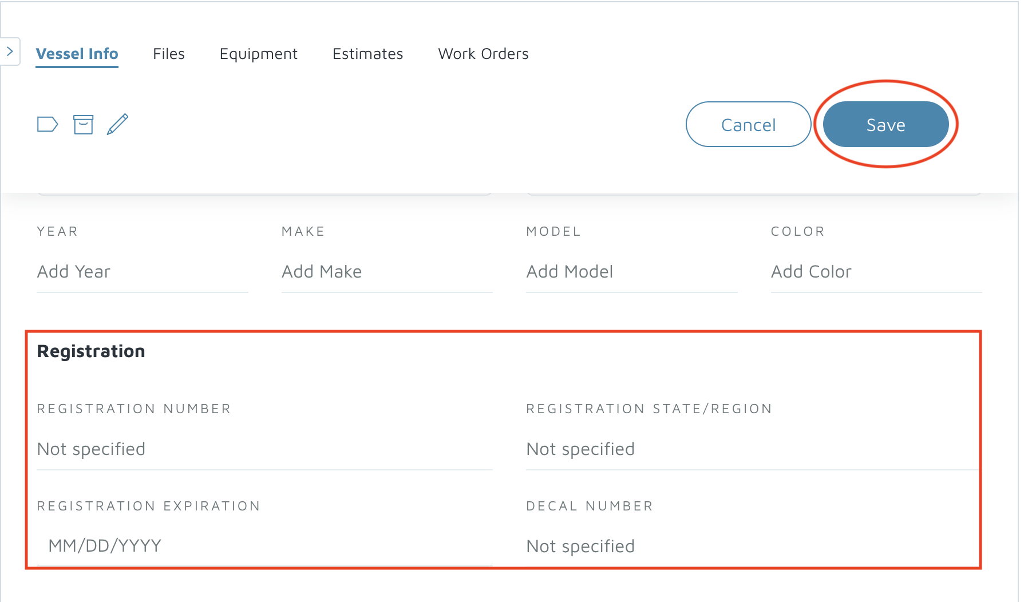Screen dimensions: 1028x602
Task: Open the Equipment tab
Action: [x=259, y=54]
